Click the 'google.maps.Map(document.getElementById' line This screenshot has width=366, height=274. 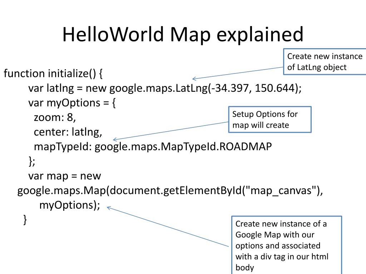click(x=170, y=191)
